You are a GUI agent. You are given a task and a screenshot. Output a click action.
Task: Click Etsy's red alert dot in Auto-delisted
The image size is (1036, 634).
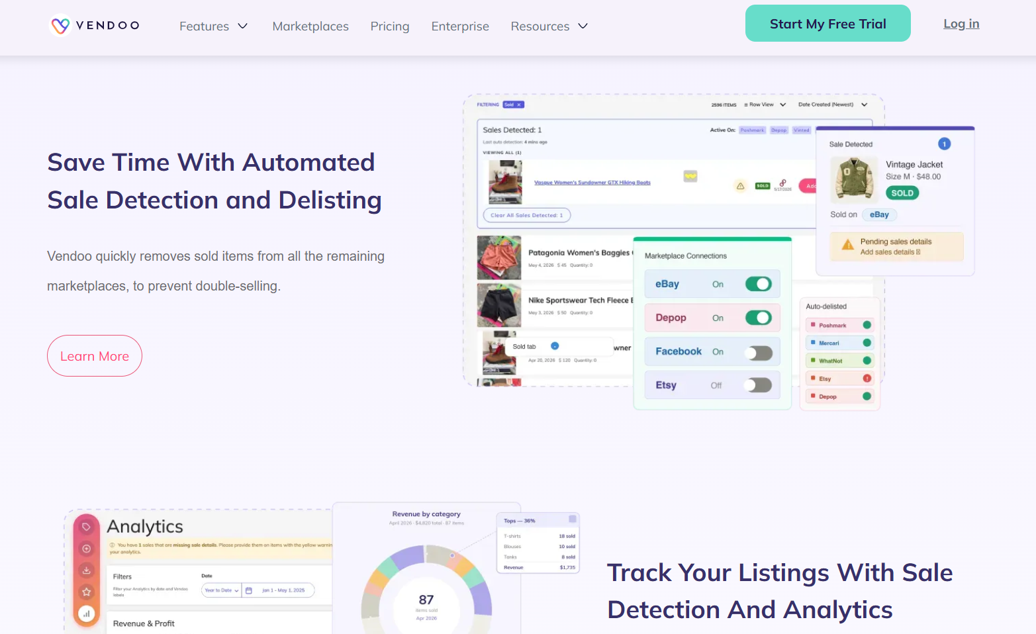pyautogui.click(x=867, y=379)
